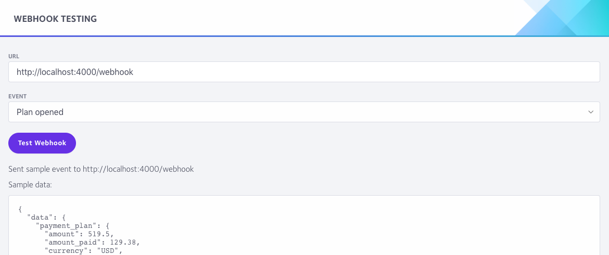The width and height of the screenshot is (609, 255).
Task: Click the Test Webhook button
Action: click(x=42, y=143)
